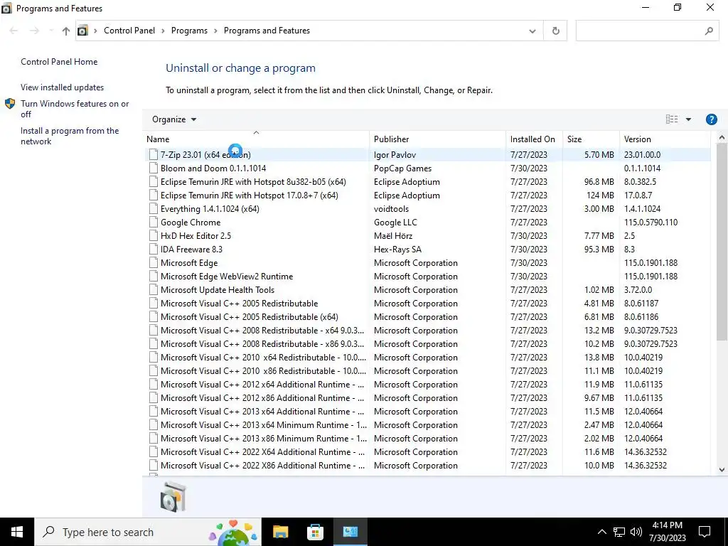Click the search magnifier icon
The image size is (728, 546).
709,31
